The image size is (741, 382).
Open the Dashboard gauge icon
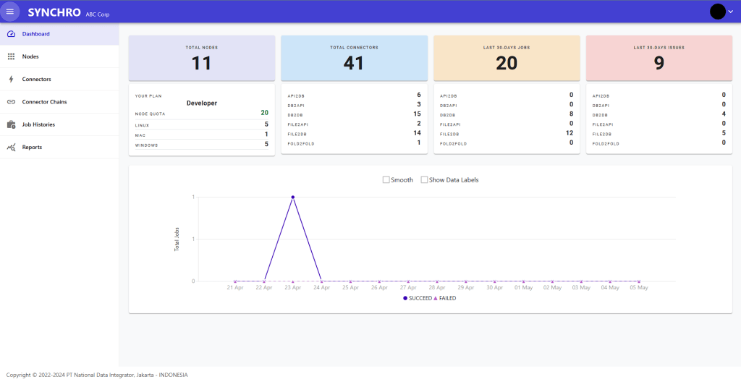12,34
